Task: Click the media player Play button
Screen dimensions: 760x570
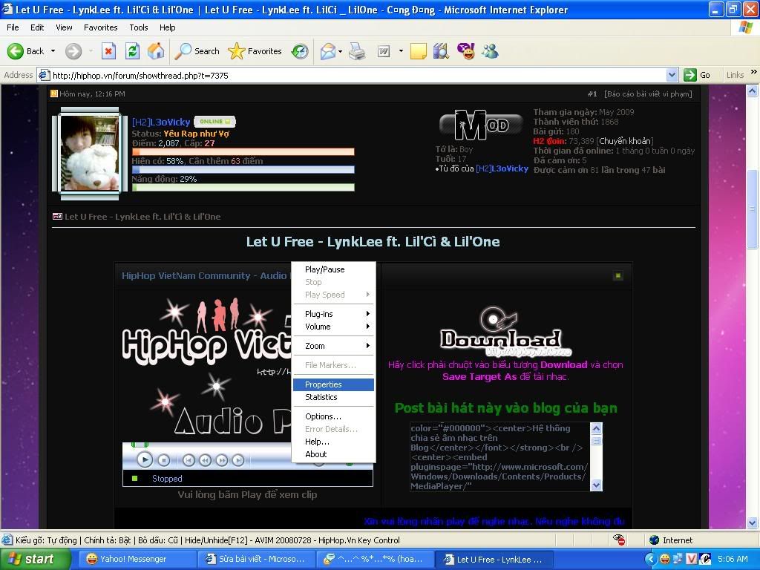Action: 145,459
